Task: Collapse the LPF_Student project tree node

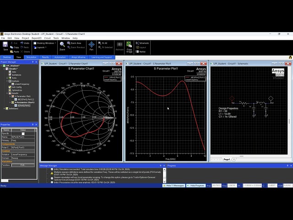Action: (1, 66)
